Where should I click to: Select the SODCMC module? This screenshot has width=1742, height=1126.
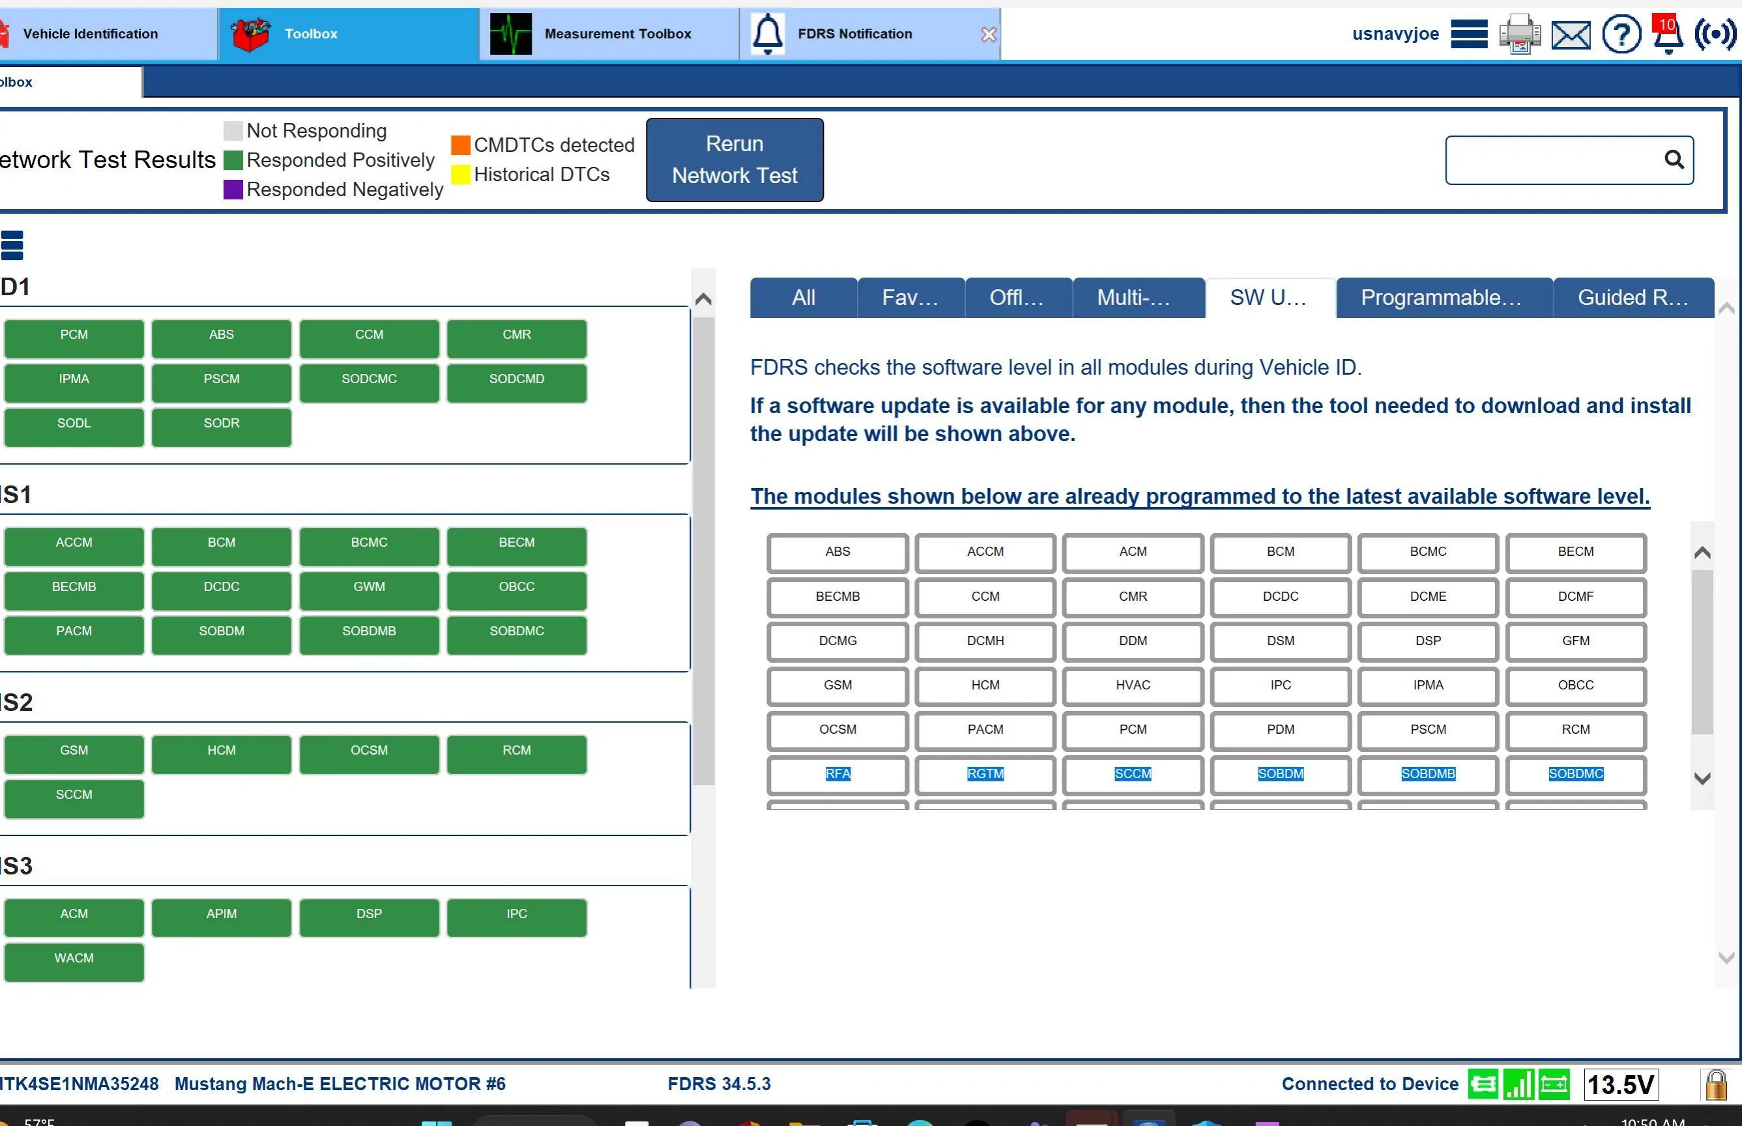point(370,383)
